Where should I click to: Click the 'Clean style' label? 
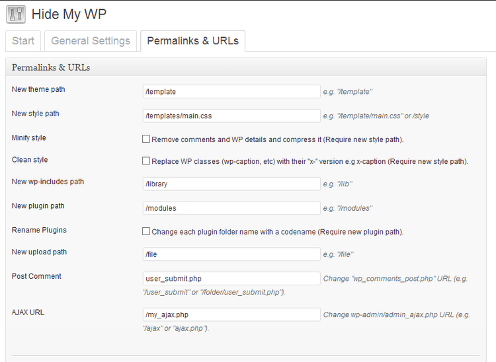tap(30, 160)
